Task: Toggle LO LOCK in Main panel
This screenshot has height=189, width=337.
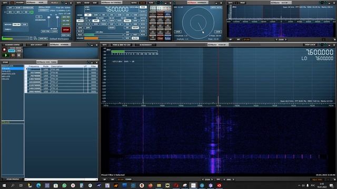Action: click(66, 24)
